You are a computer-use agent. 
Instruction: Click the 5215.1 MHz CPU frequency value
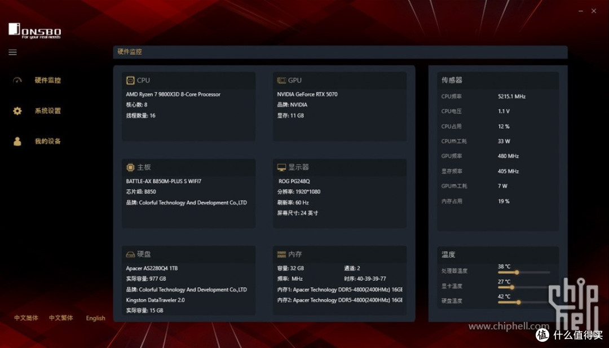[x=511, y=96]
